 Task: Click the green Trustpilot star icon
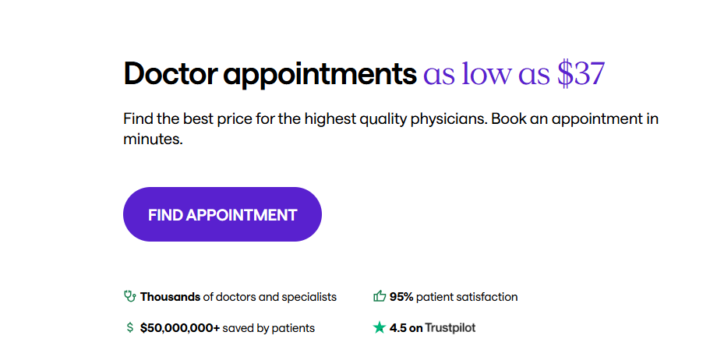coord(379,327)
